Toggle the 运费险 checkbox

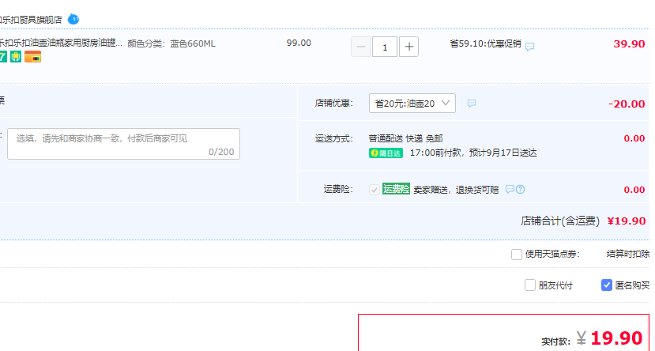pos(375,190)
